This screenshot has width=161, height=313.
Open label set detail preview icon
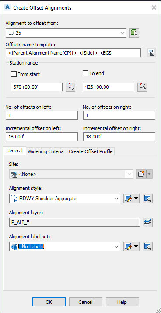[148, 247]
